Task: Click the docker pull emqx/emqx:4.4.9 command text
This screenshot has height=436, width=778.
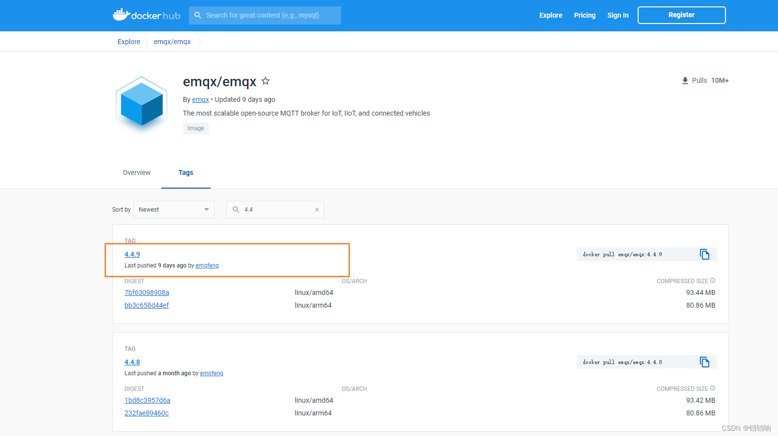Action: [622, 254]
